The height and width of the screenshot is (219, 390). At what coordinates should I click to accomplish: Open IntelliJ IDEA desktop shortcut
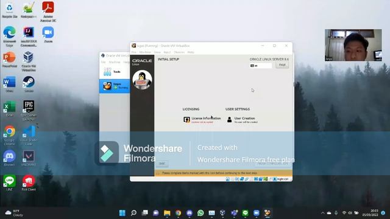pos(29,36)
